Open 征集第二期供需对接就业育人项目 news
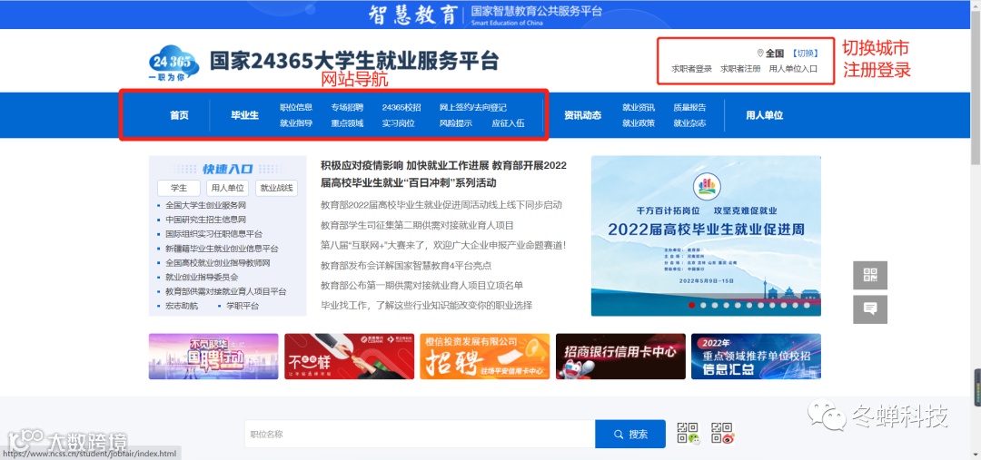Screen dimensions: 981x460 click(417, 225)
